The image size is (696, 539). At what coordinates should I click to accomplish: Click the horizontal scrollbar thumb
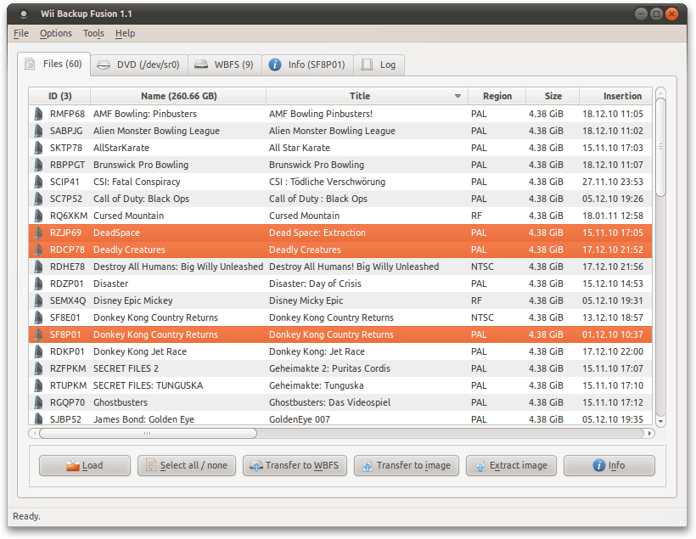tap(148, 433)
